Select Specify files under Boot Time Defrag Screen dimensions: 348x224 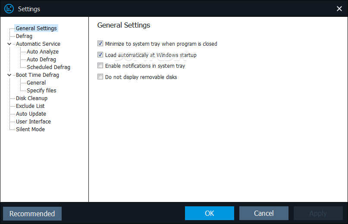(x=41, y=91)
